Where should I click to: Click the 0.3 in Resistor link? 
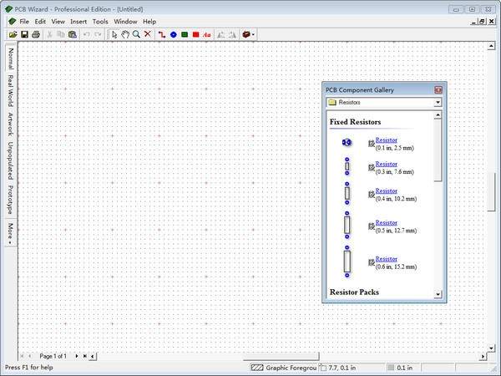point(387,164)
